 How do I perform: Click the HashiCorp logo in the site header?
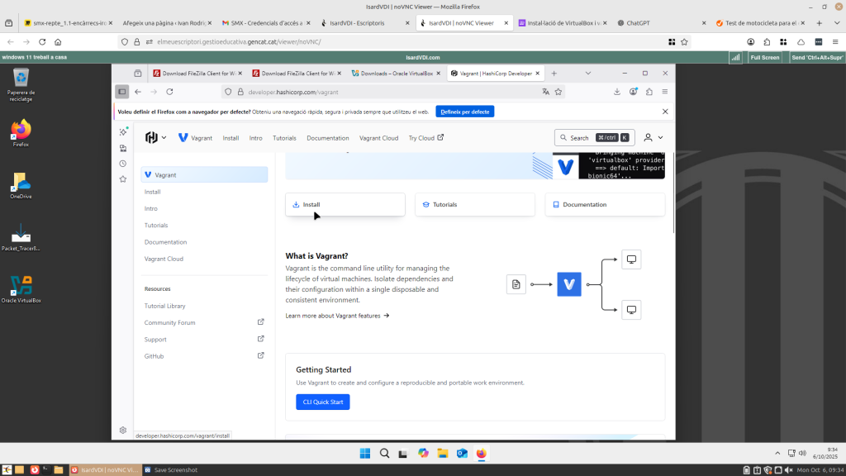151,137
